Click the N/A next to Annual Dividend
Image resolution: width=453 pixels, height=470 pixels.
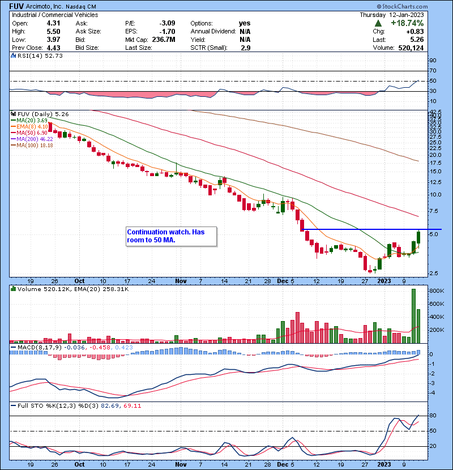tap(245, 32)
